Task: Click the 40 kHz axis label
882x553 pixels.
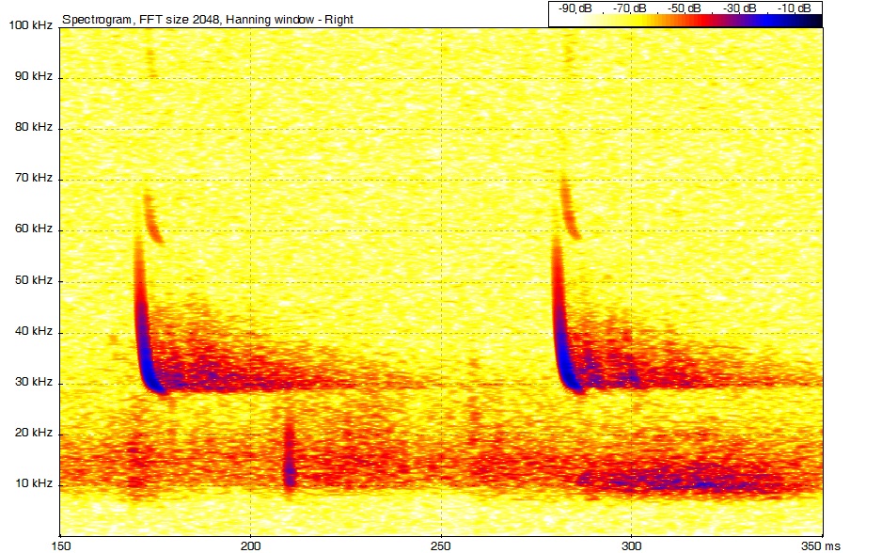Action: [x=34, y=331]
